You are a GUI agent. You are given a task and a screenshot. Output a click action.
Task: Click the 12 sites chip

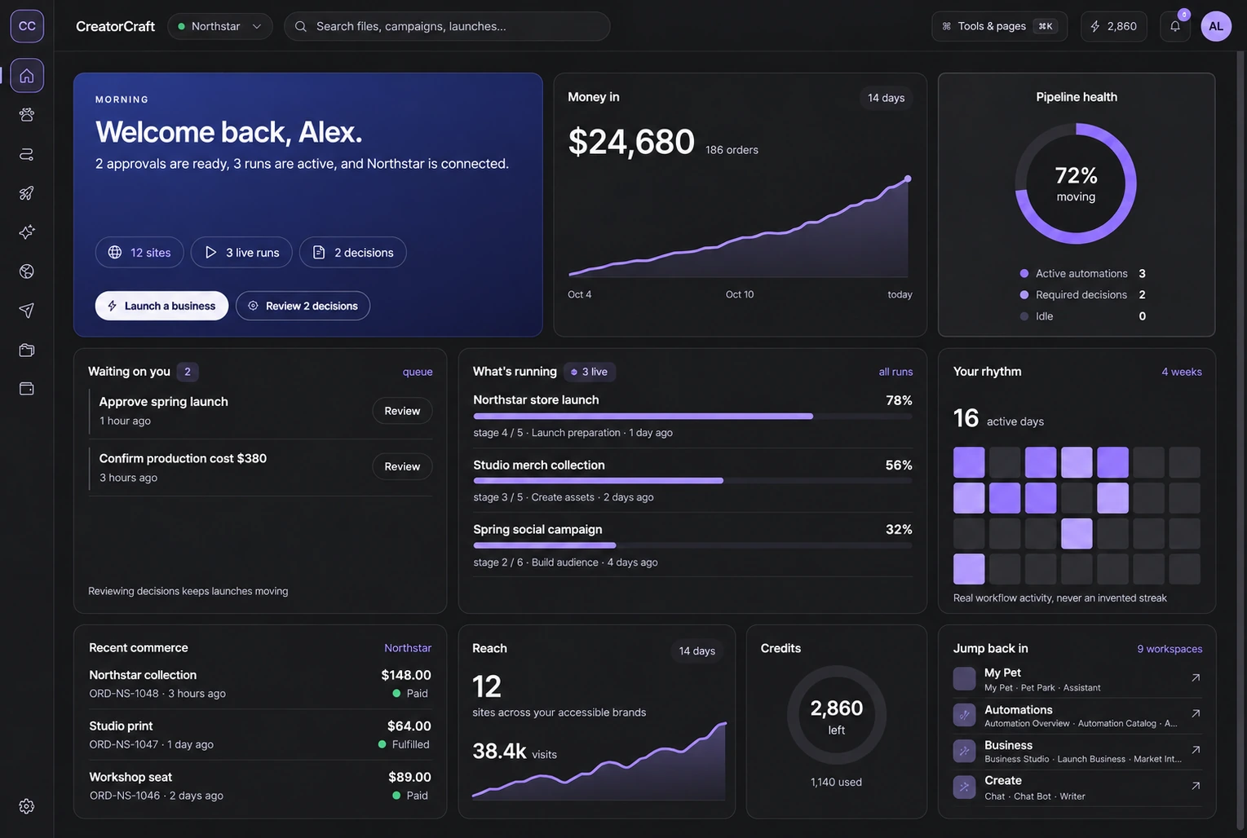tap(139, 253)
